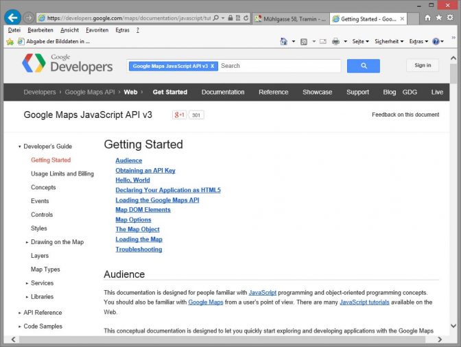Image resolution: width=461 pixels, height=347 pixels.
Task: Click the compatibility view icon in address bar
Action: (x=238, y=18)
